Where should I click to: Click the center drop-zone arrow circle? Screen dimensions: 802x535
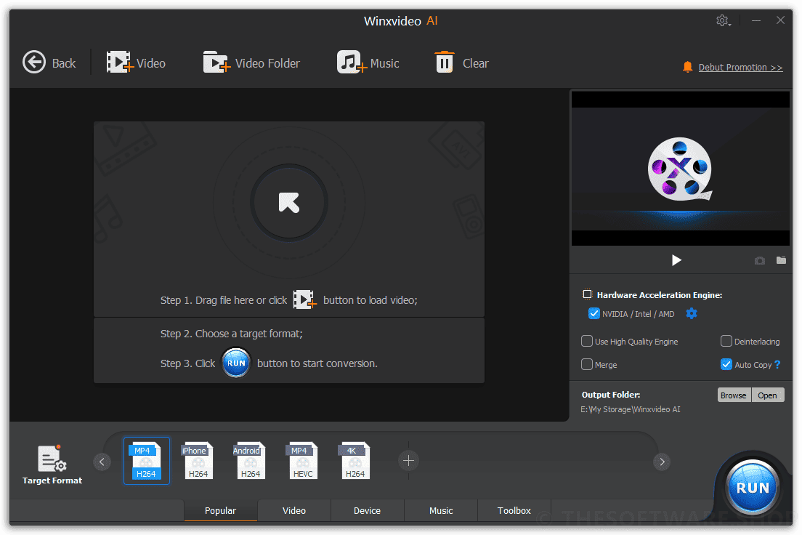pos(289,203)
